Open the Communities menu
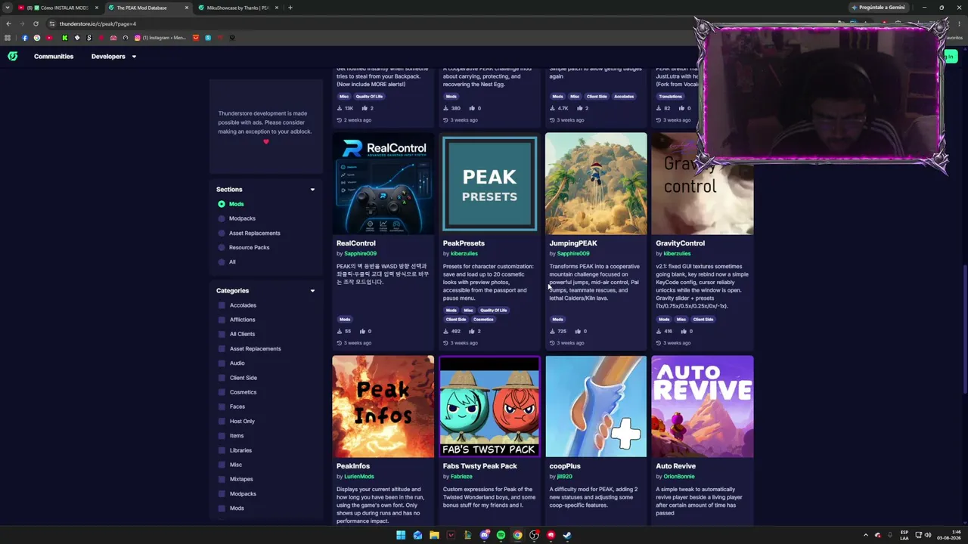 click(54, 56)
